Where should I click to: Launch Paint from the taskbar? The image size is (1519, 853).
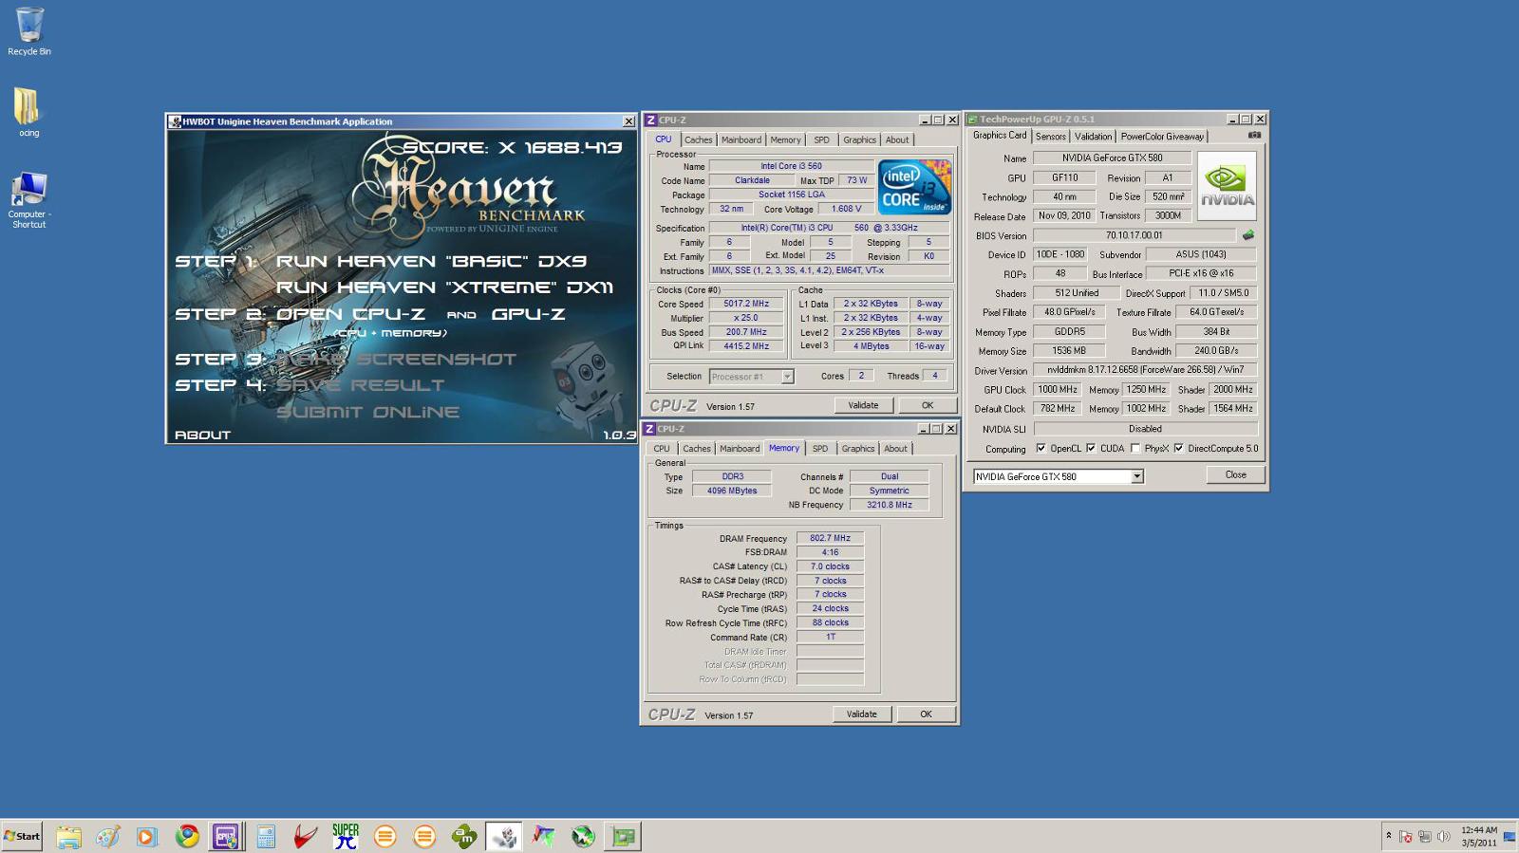107,836
